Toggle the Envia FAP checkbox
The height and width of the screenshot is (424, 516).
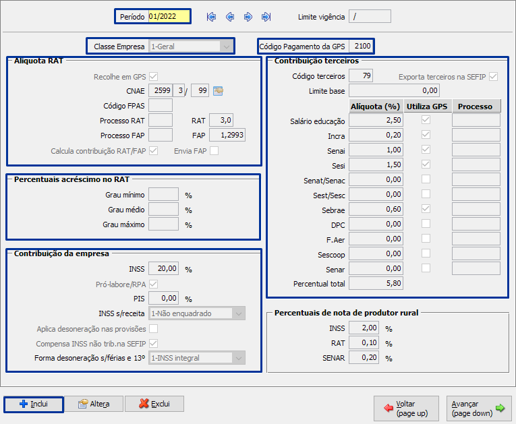point(214,150)
